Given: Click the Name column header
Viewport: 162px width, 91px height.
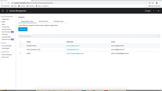Looking at the screenshot, I should coord(29,42).
